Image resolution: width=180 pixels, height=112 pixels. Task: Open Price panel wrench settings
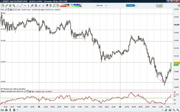[x=6, y=10]
